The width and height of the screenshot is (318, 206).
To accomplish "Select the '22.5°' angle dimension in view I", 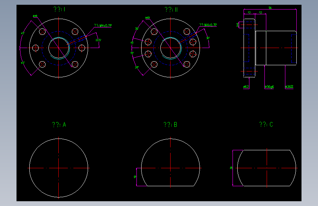I will [98, 40].
